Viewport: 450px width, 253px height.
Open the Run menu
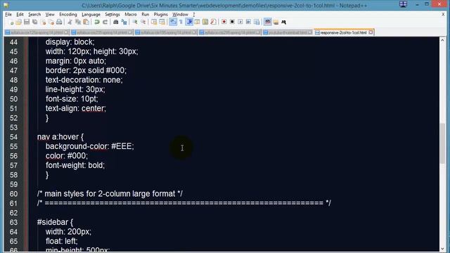(x=146, y=14)
